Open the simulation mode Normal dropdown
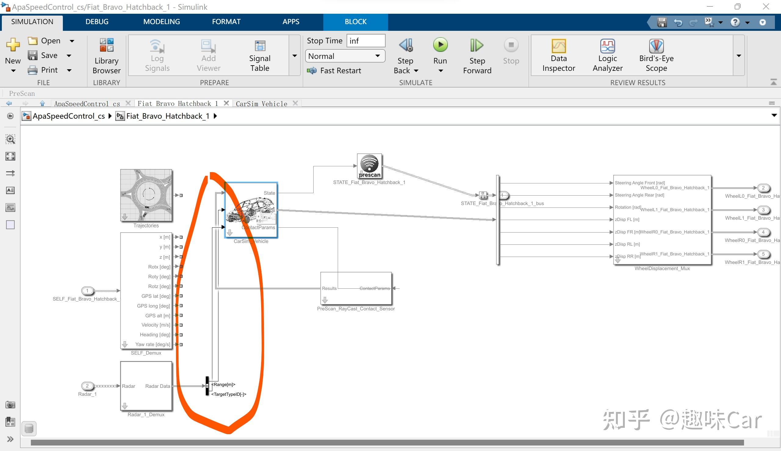The width and height of the screenshot is (781, 451). point(345,56)
